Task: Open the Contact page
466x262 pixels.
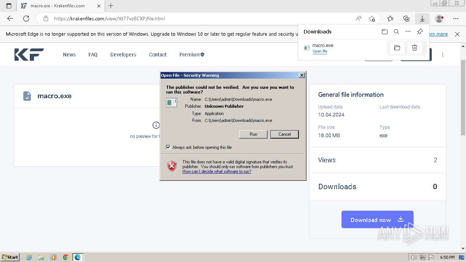Action: pos(158,55)
